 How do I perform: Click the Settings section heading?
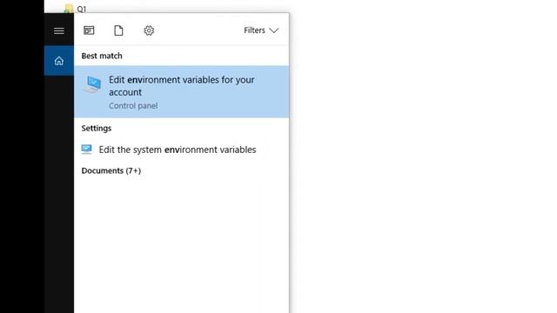[97, 128]
